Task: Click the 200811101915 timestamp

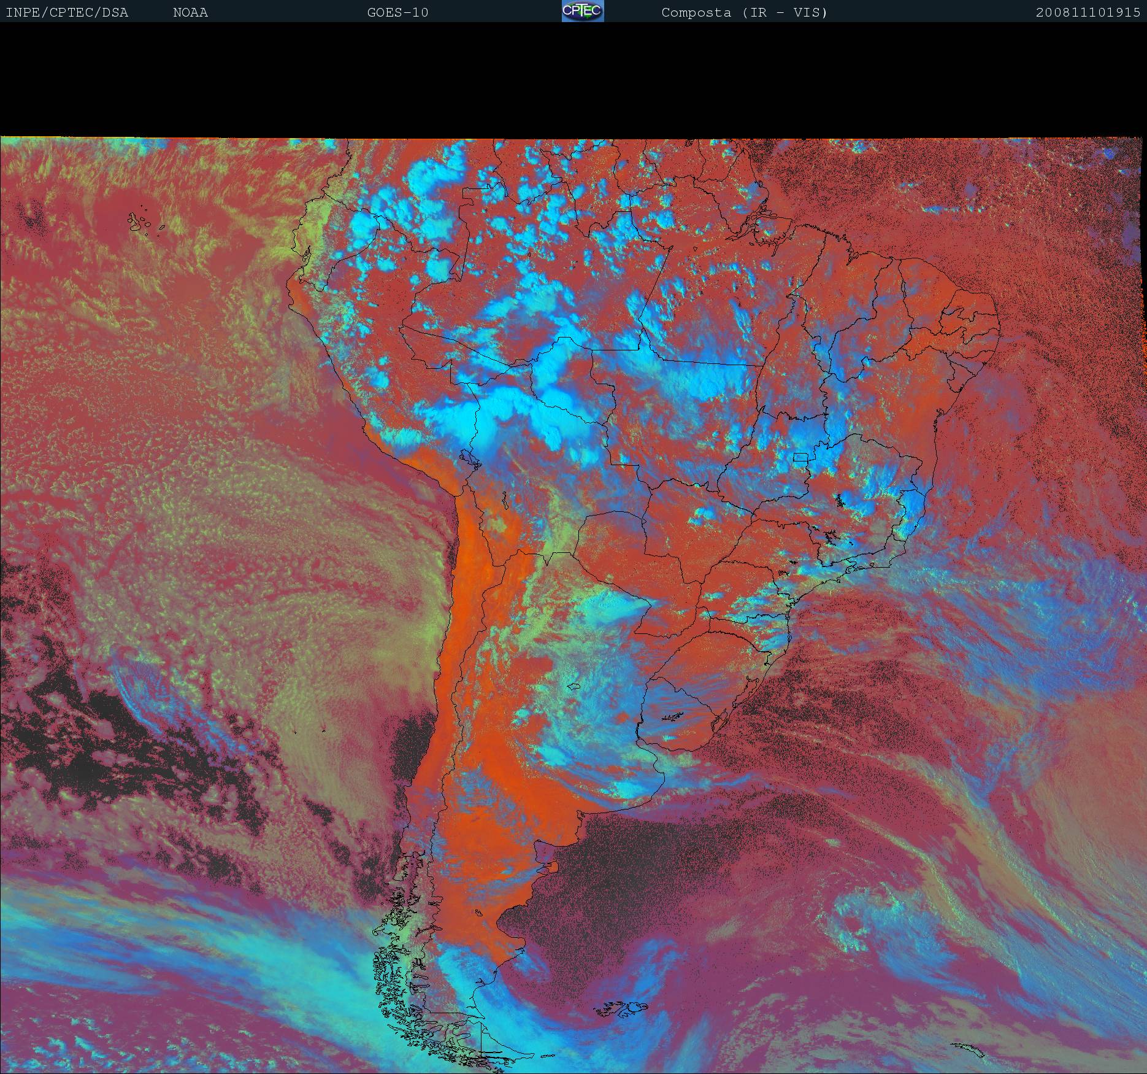Action: click(1088, 12)
